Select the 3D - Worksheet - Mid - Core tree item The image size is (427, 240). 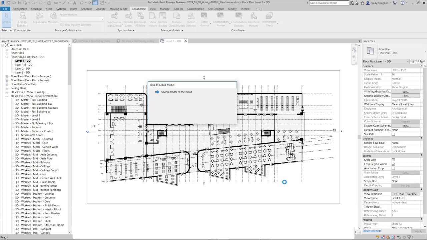coord(31,174)
